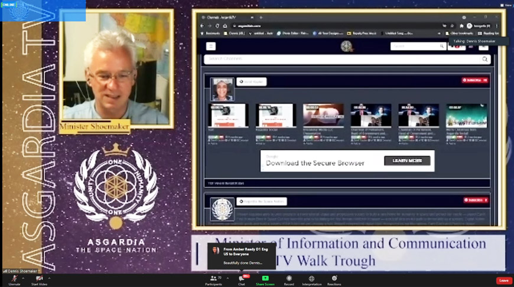Open the Photo Editor bookmark
Viewport: 514px width, 287px height.
[292, 34]
